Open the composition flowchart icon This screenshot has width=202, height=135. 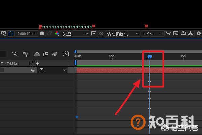pos(191,34)
